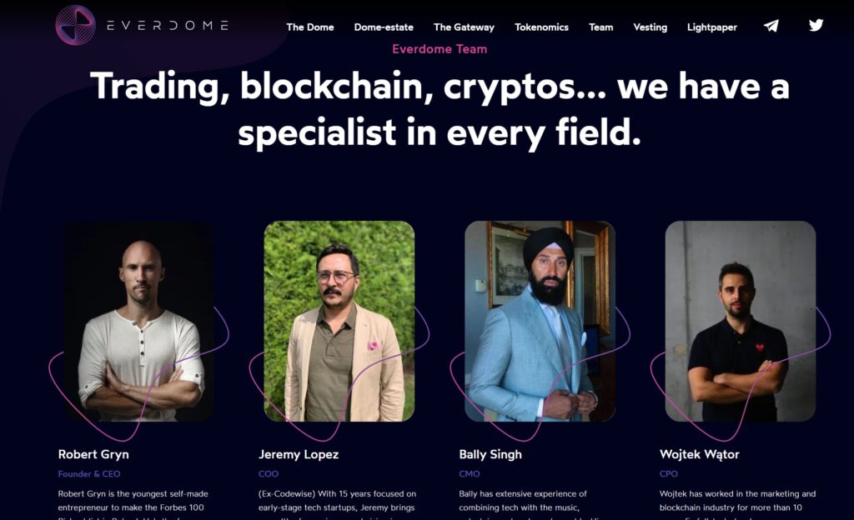Click the EVERDOME wordmark in header
This screenshot has width=854, height=520.
point(167,25)
